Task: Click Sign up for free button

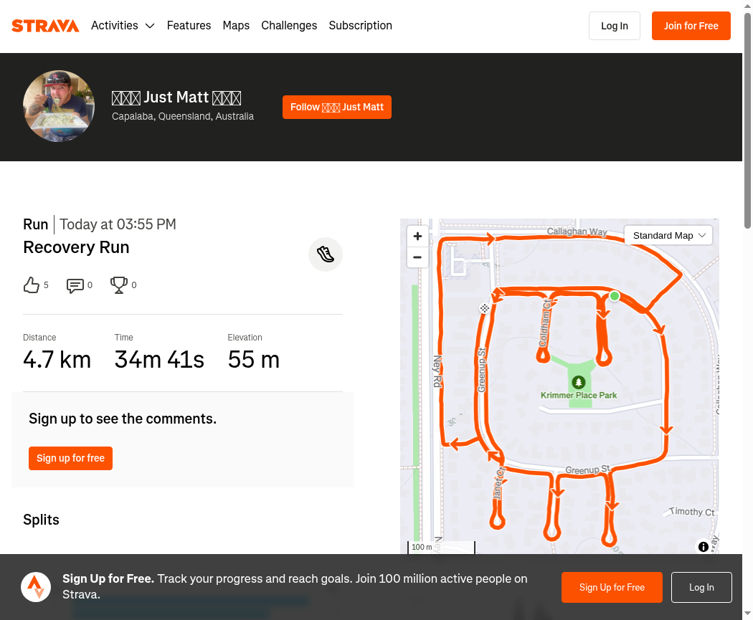Action: (x=70, y=458)
